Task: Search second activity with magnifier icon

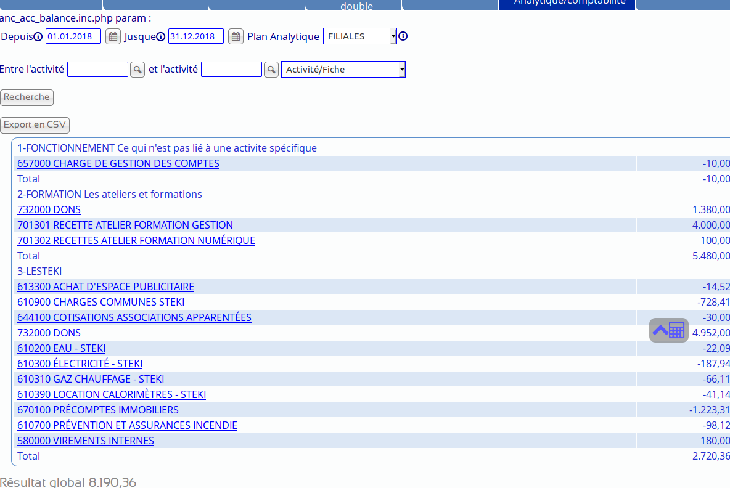Action: [x=271, y=70]
